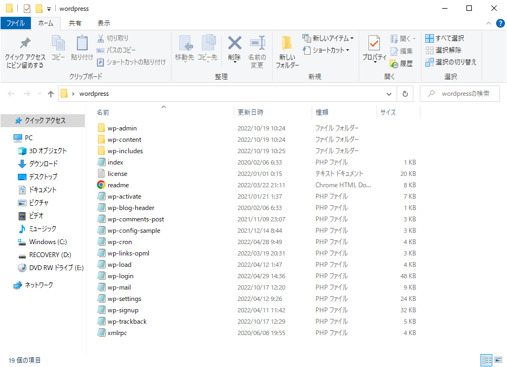The width and height of the screenshot is (507, 367).
Task: Open プロパティ (Properties) icon
Action: point(374,44)
